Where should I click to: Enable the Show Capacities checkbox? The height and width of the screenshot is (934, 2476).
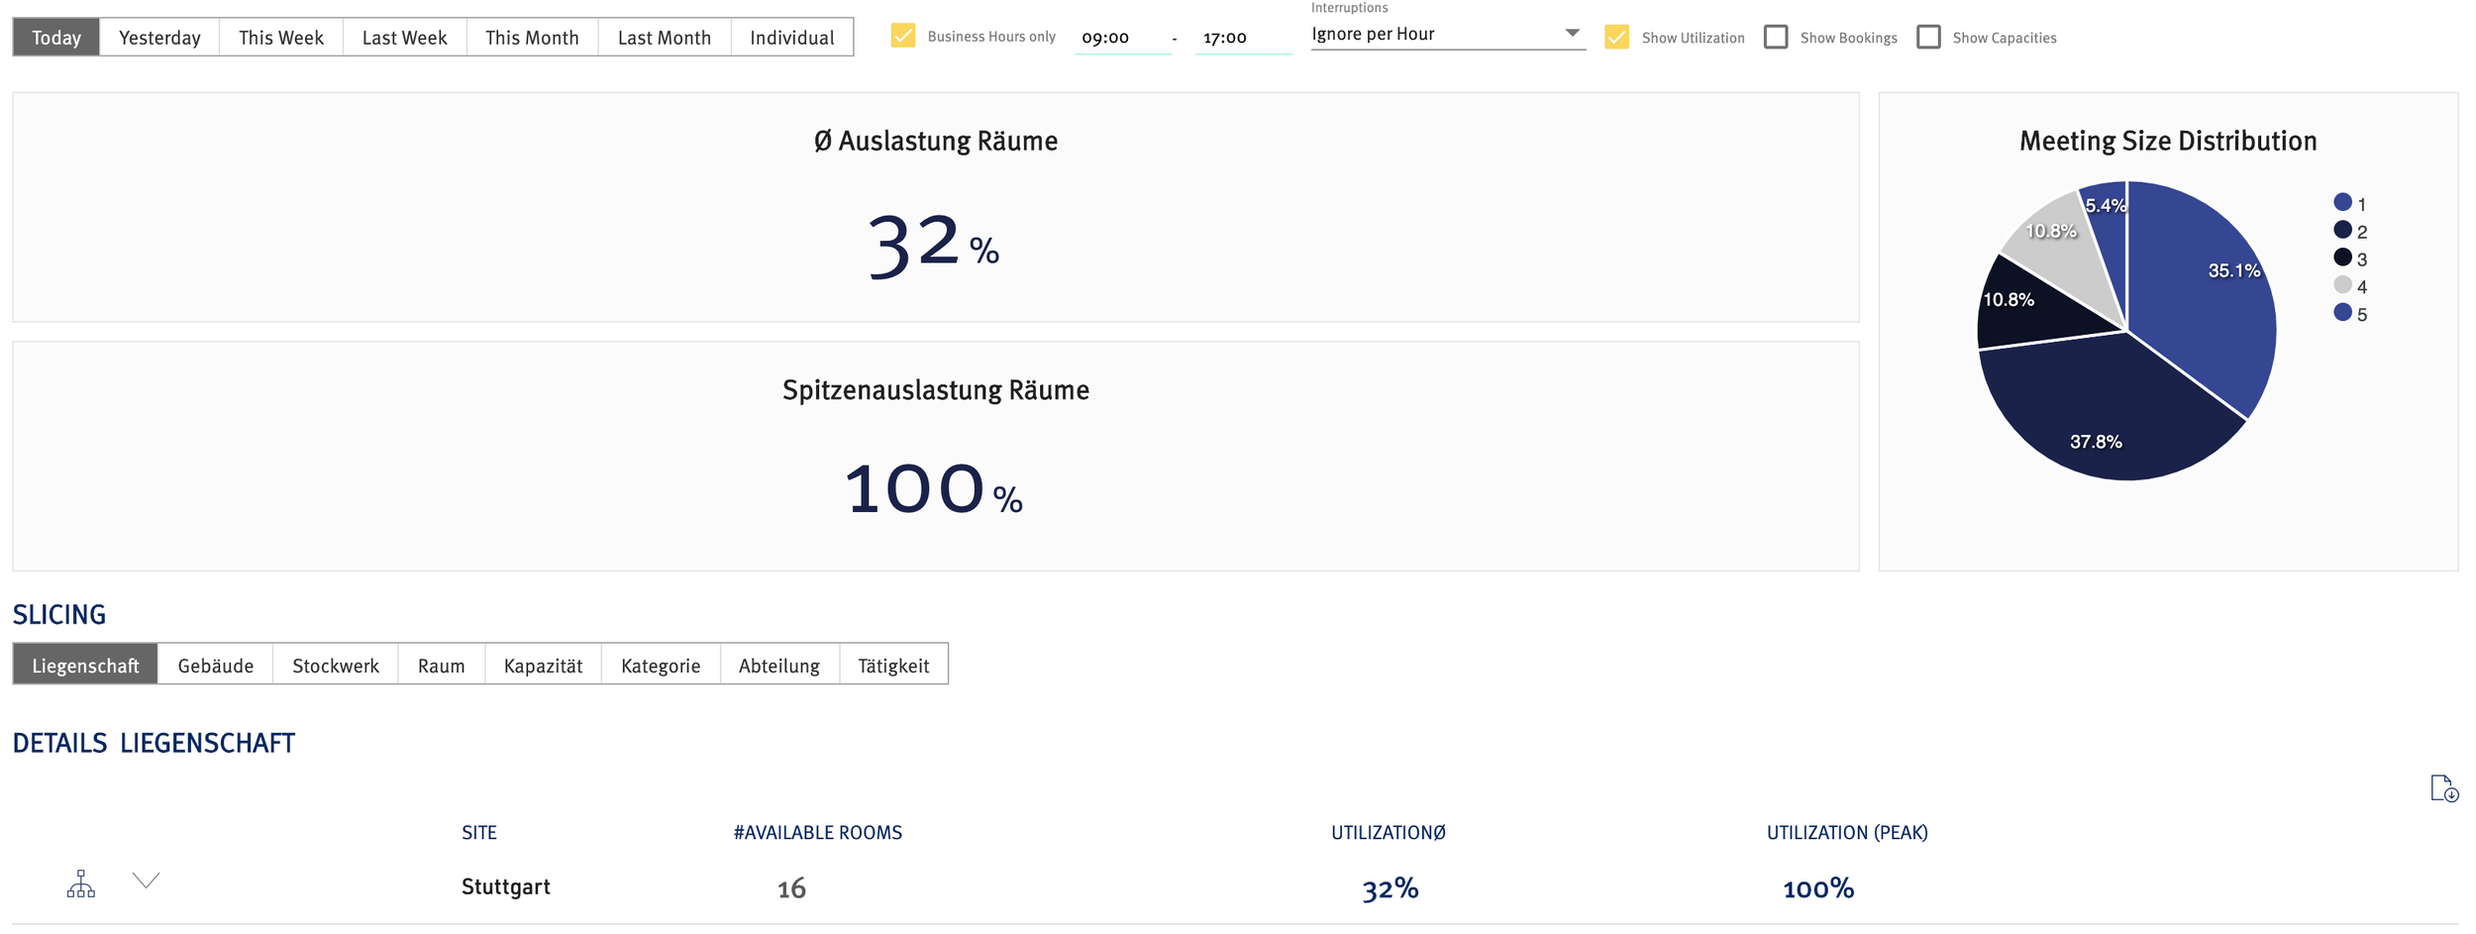pyautogui.click(x=1928, y=38)
